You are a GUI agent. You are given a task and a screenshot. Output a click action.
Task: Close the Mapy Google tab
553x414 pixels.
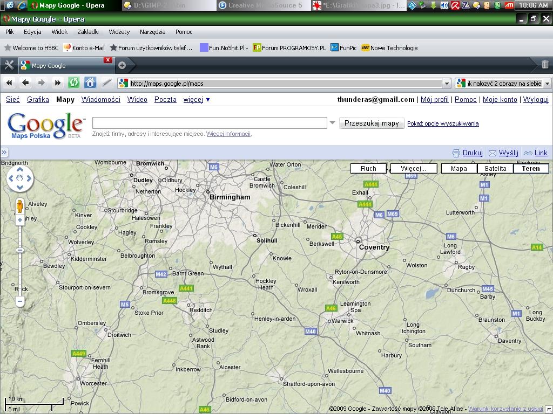108,60
